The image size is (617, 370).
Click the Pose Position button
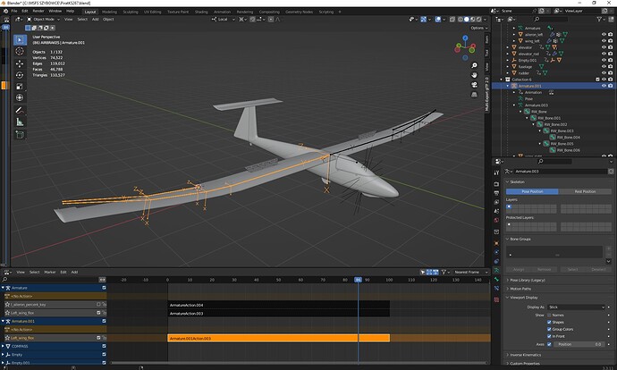tap(532, 191)
